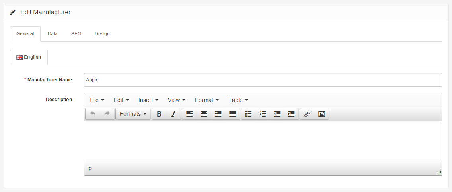Open the Format menu

[207, 100]
